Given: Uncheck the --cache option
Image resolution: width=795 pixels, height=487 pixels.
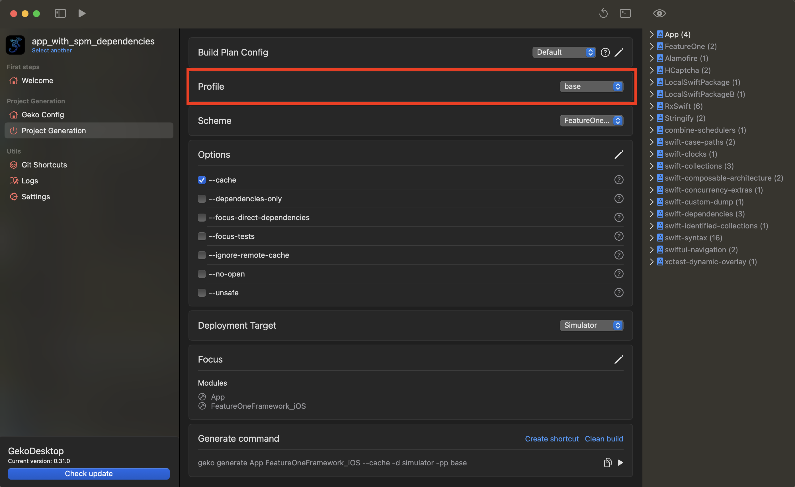Looking at the screenshot, I should [x=202, y=180].
